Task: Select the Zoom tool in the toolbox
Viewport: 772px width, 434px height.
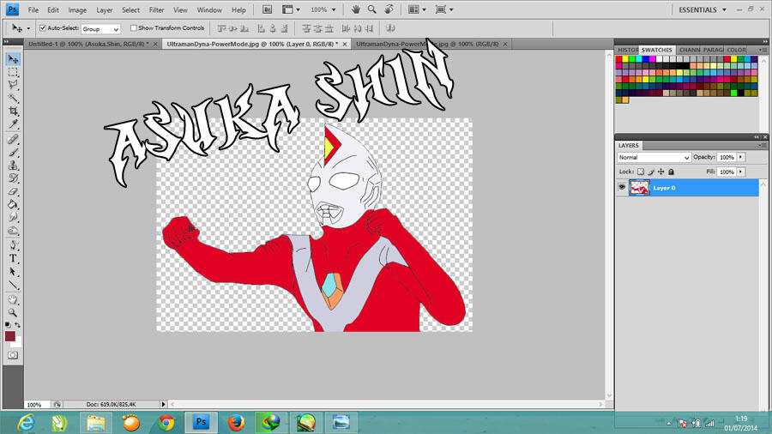Action: pyautogui.click(x=13, y=312)
